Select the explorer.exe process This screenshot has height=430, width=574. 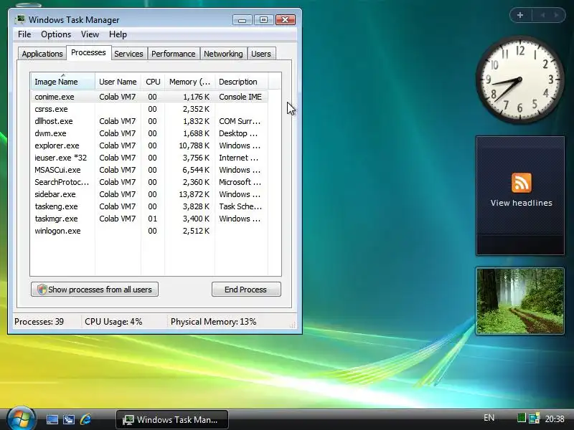coord(149,145)
